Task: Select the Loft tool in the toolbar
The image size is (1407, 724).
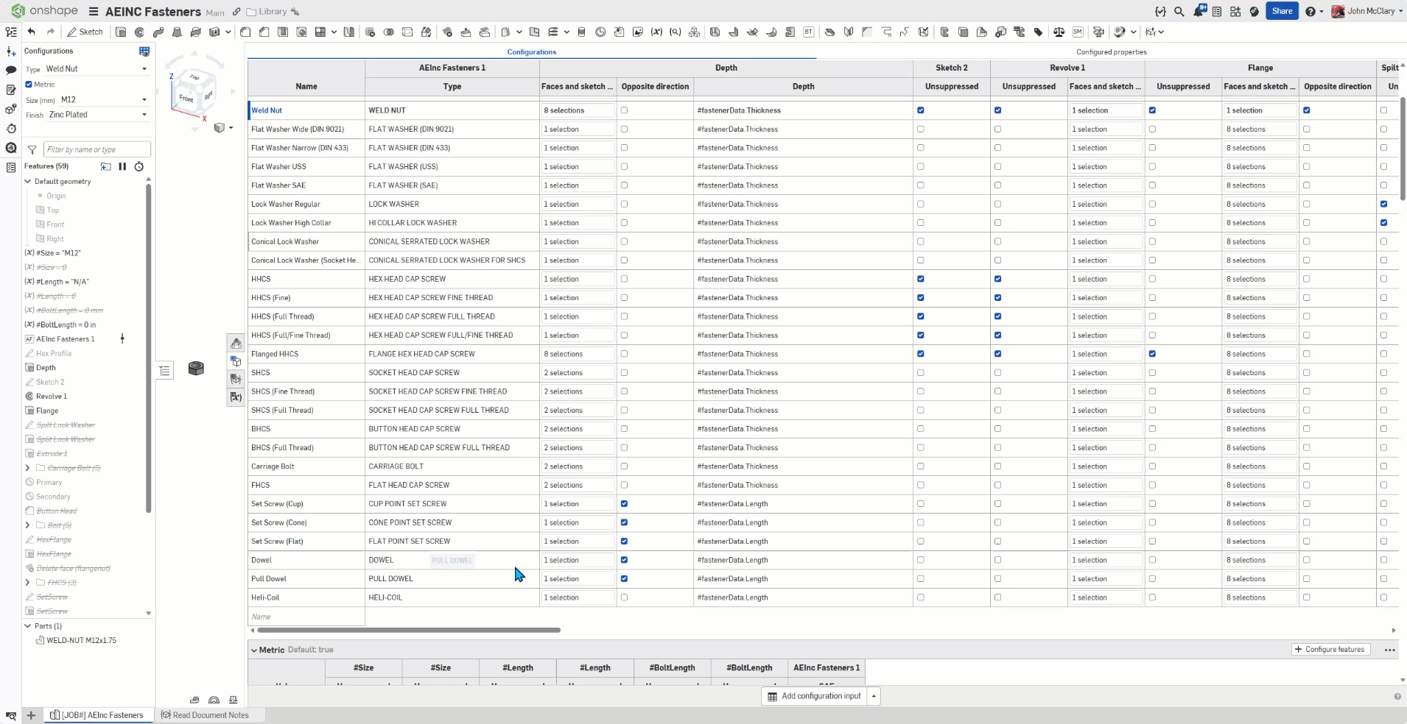Action: click(x=177, y=32)
